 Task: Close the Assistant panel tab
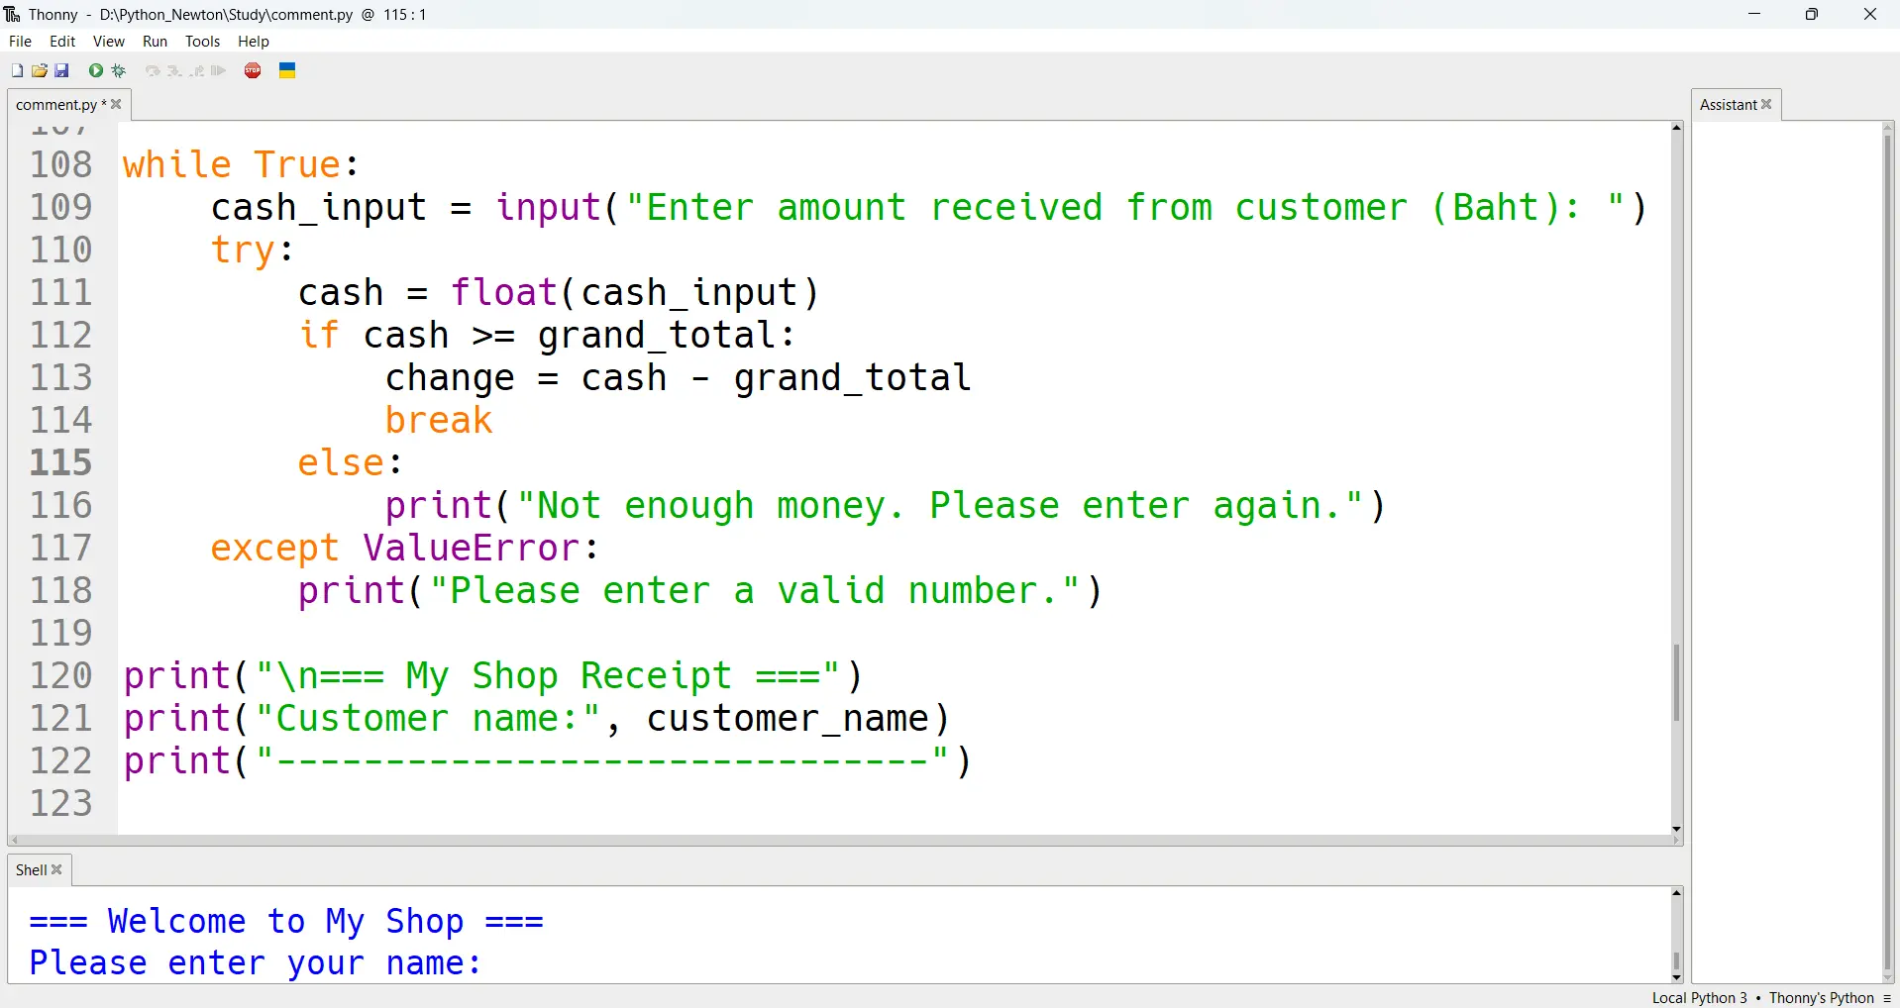coord(1767,104)
